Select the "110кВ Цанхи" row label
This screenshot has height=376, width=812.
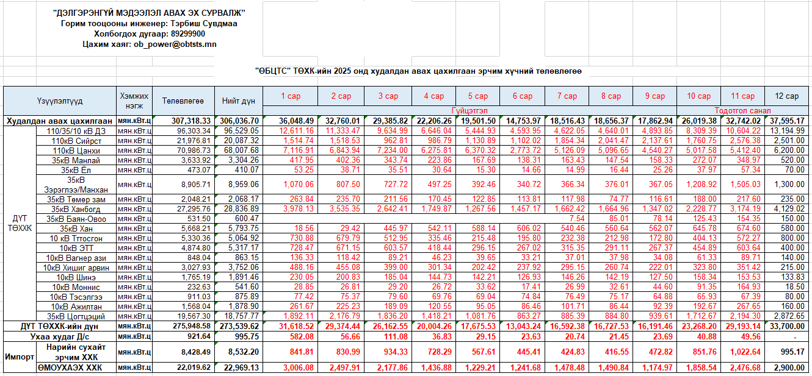76,151
